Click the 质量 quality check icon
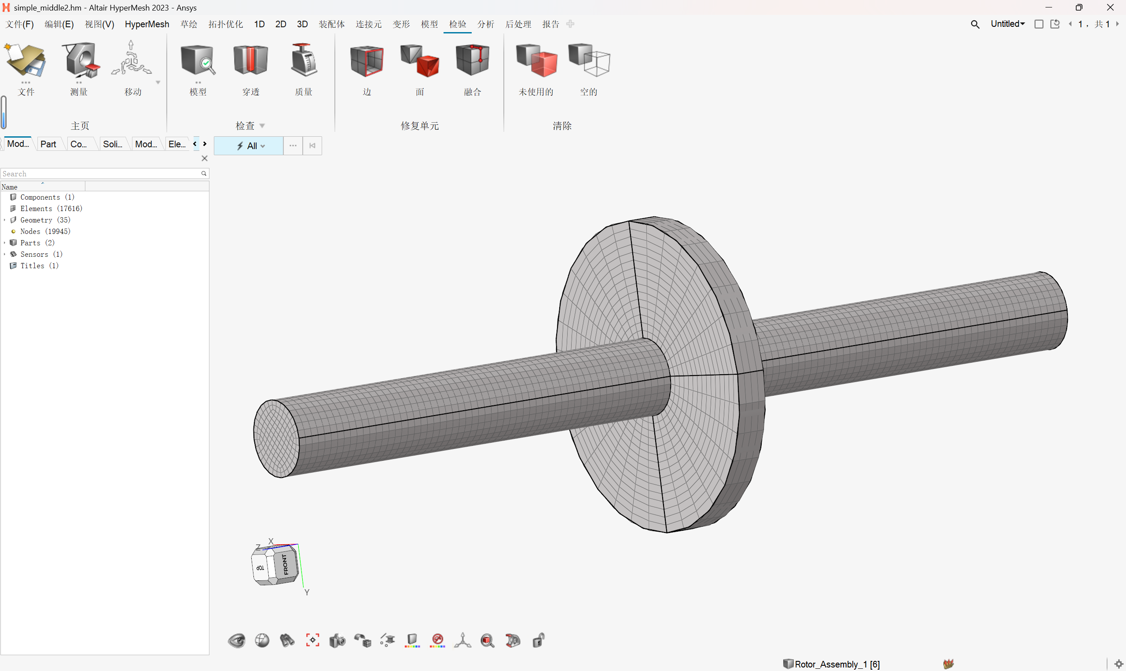1126x671 pixels. [303, 61]
